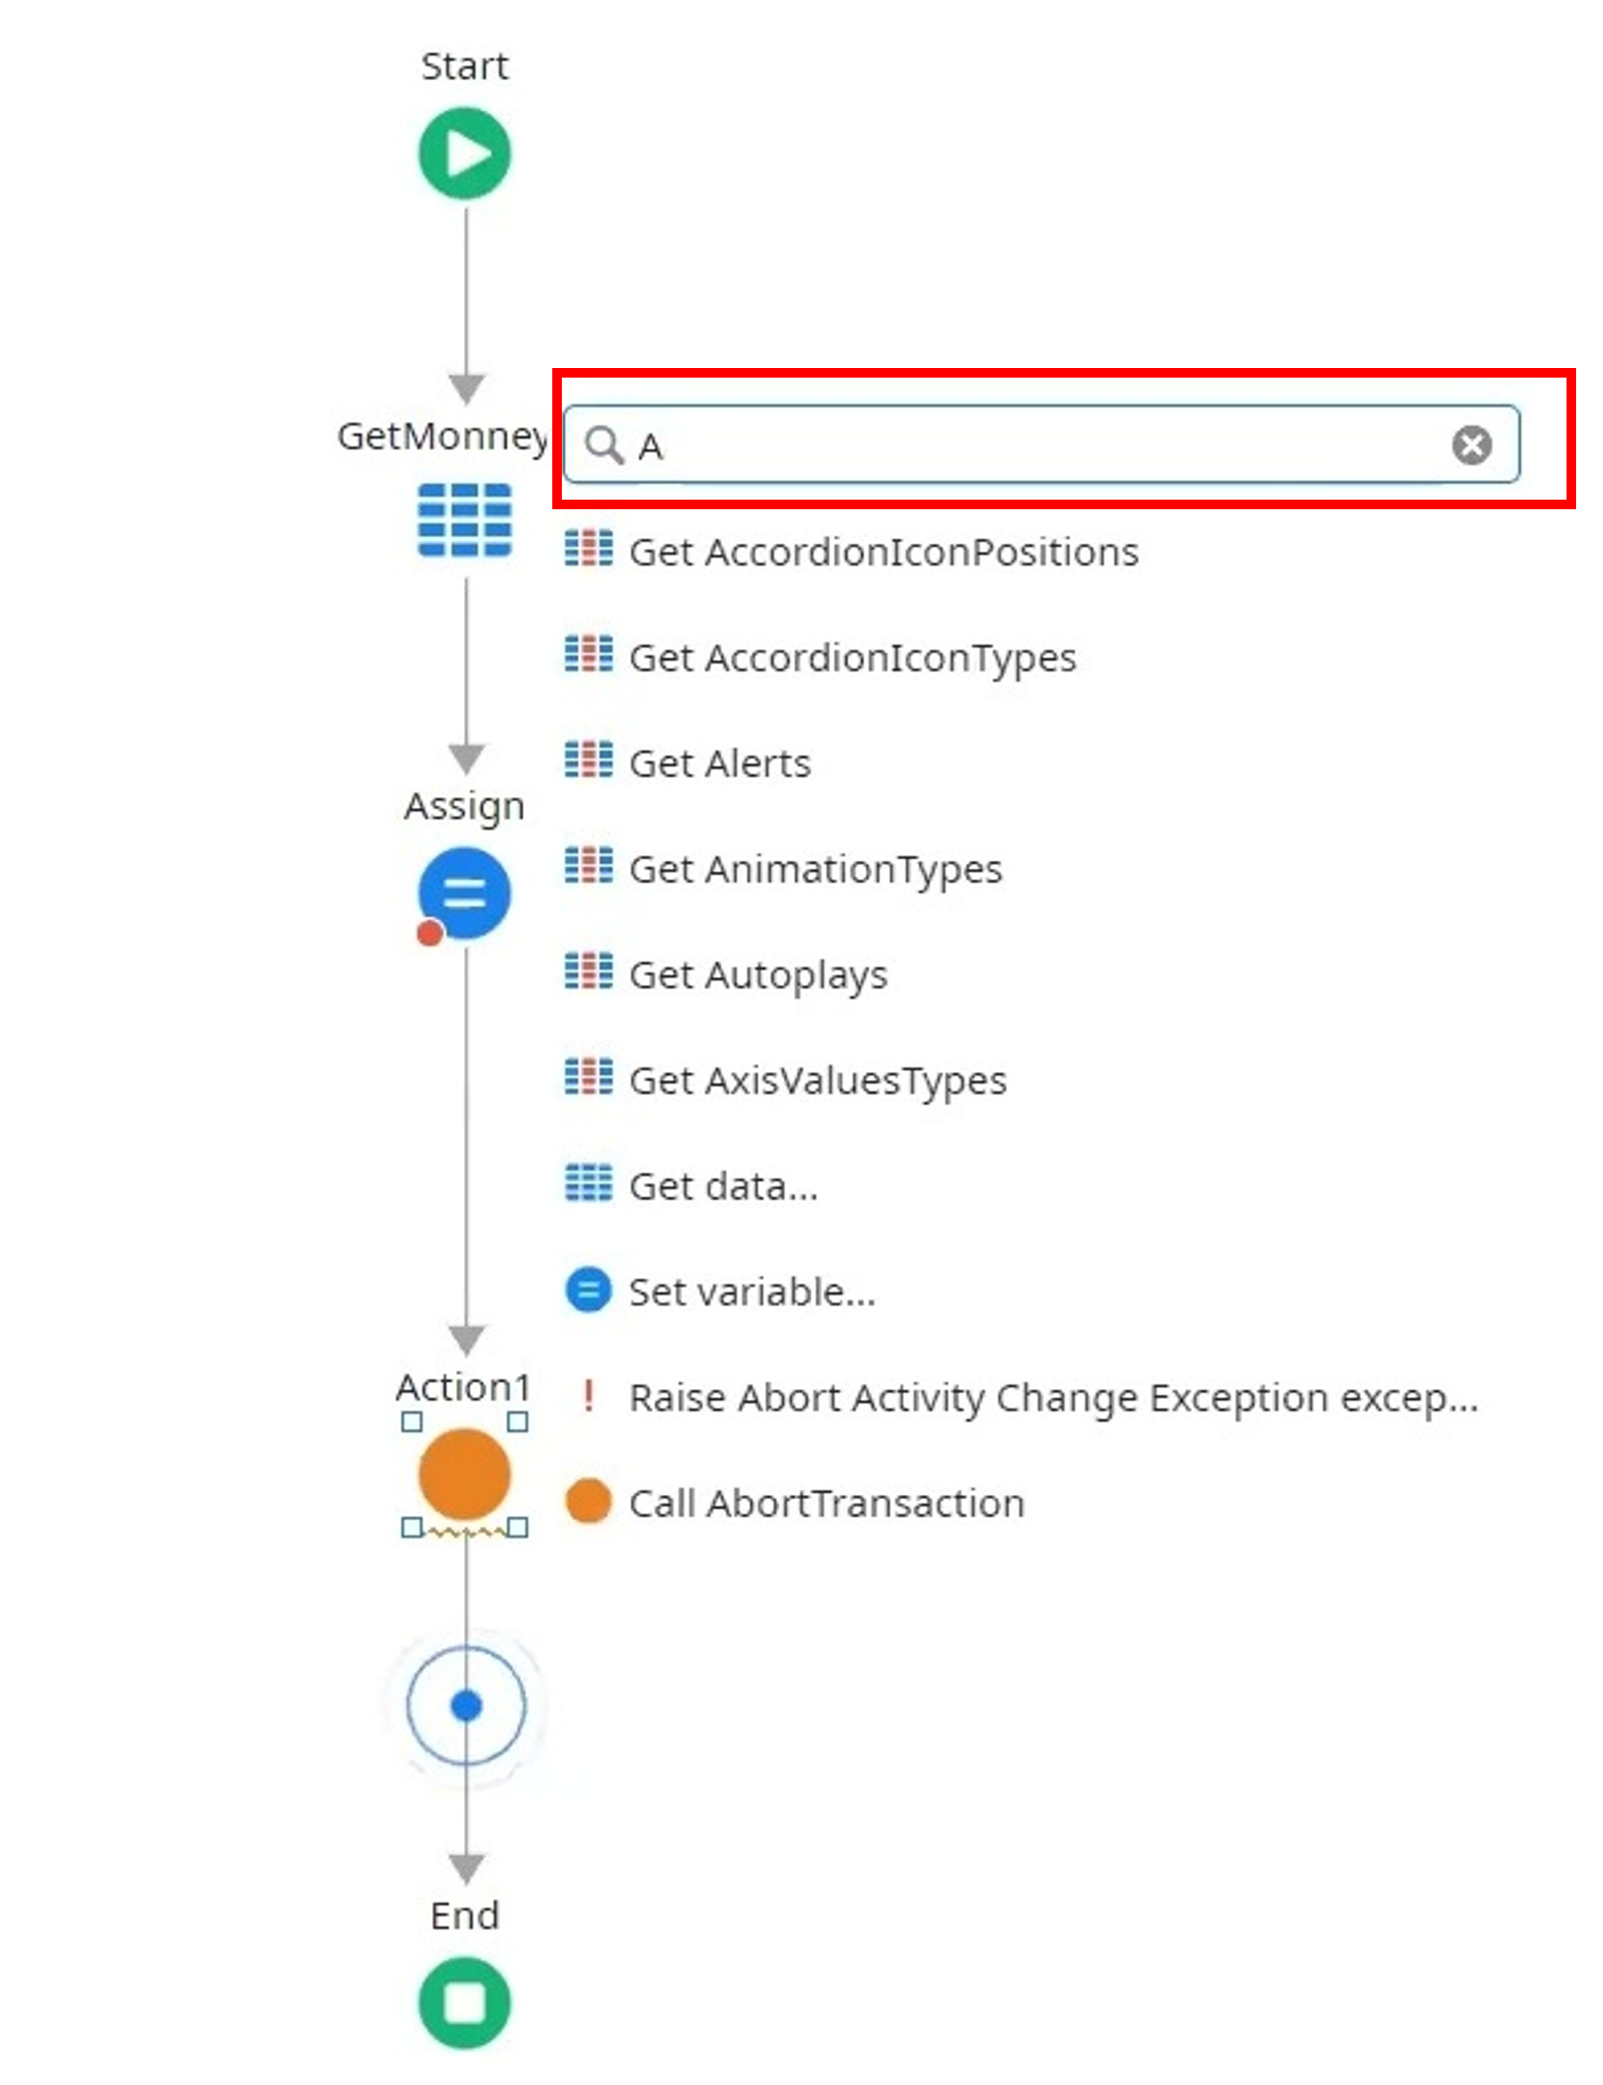Click the magnifier search icon
The width and height of the screenshot is (1603, 2085).
pyautogui.click(x=604, y=445)
